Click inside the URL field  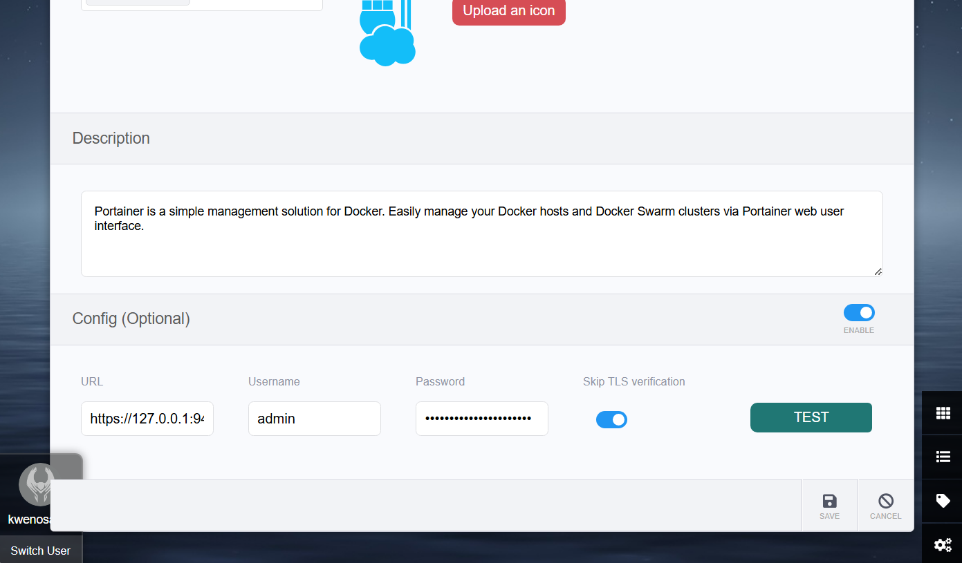pos(147,418)
